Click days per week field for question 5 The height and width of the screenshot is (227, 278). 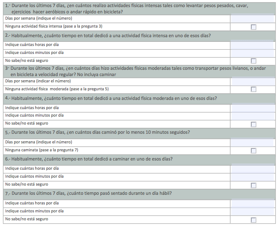click(x=252, y=143)
